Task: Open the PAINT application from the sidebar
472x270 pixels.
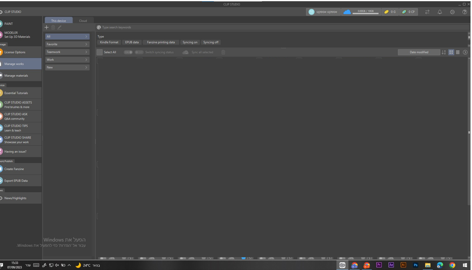Action: coord(20,24)
